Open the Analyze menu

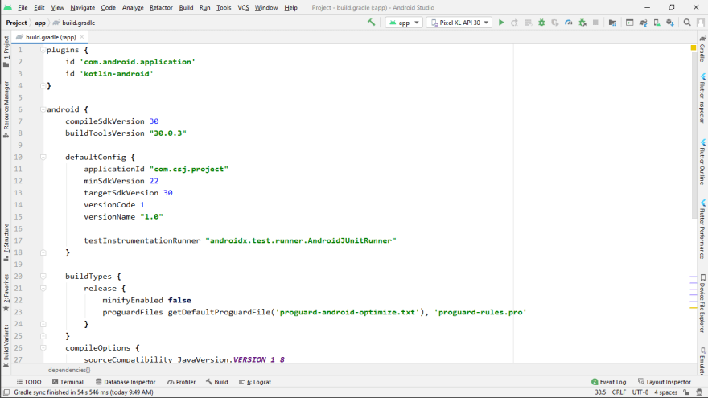coord(133,8)
